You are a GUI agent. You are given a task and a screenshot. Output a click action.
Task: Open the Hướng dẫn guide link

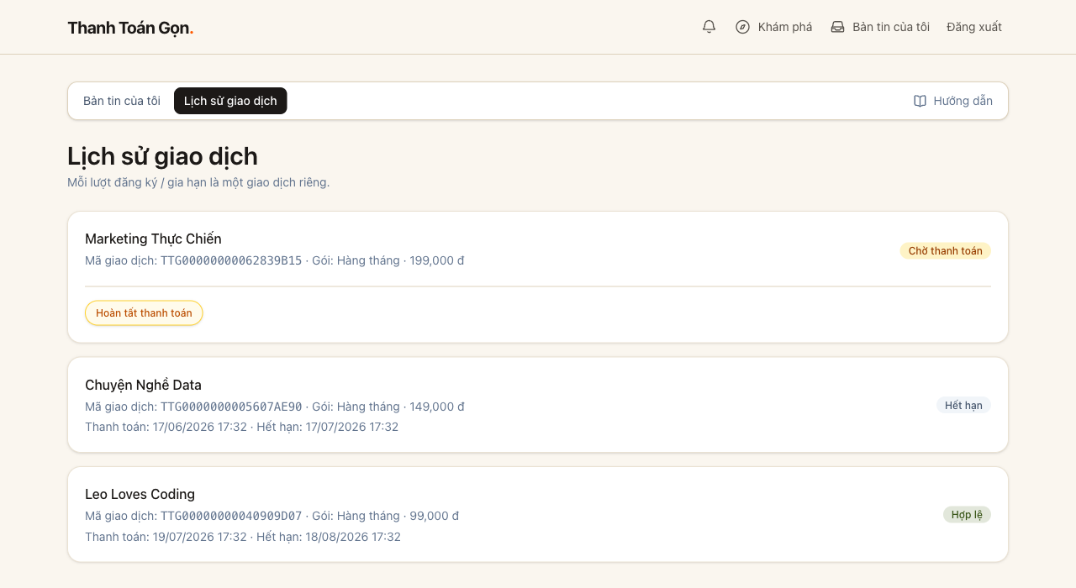(952, 101)
